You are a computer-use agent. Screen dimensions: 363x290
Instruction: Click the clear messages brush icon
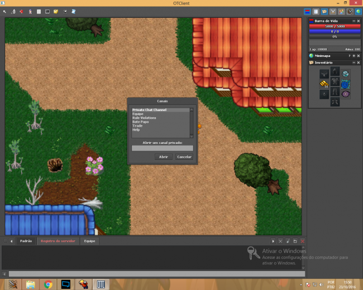288,241
